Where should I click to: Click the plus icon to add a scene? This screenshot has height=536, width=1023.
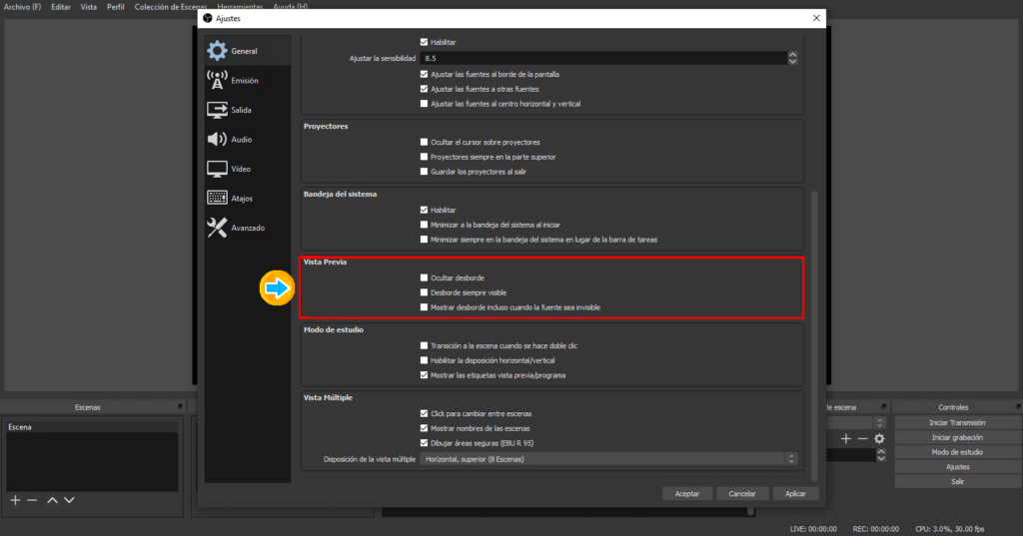click(x=15, y=499)
